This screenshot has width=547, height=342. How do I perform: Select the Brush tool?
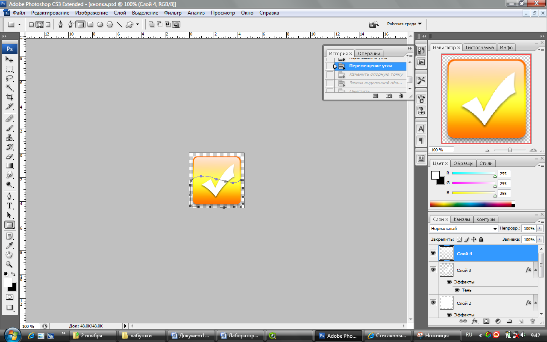(x=9, y=128)
